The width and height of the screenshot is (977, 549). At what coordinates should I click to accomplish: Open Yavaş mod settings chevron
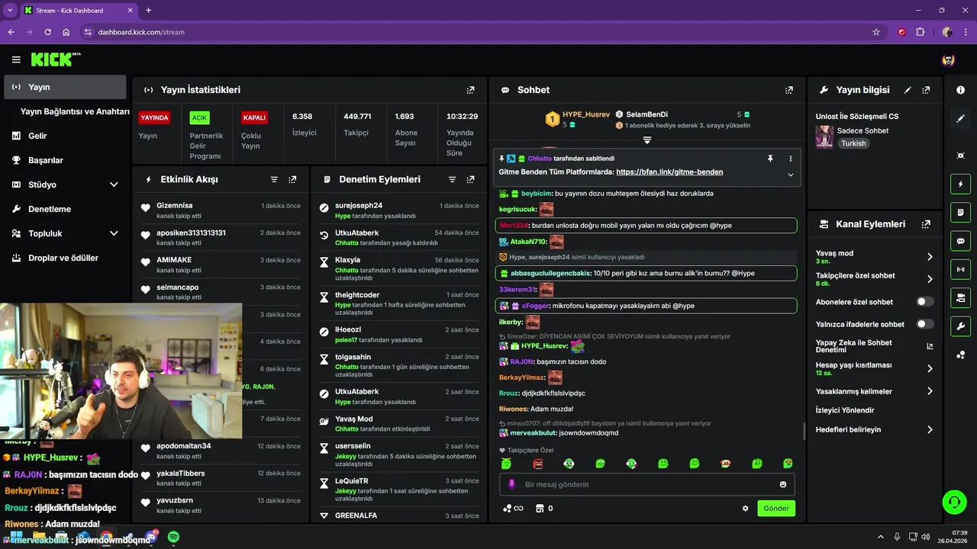point(930,257)
